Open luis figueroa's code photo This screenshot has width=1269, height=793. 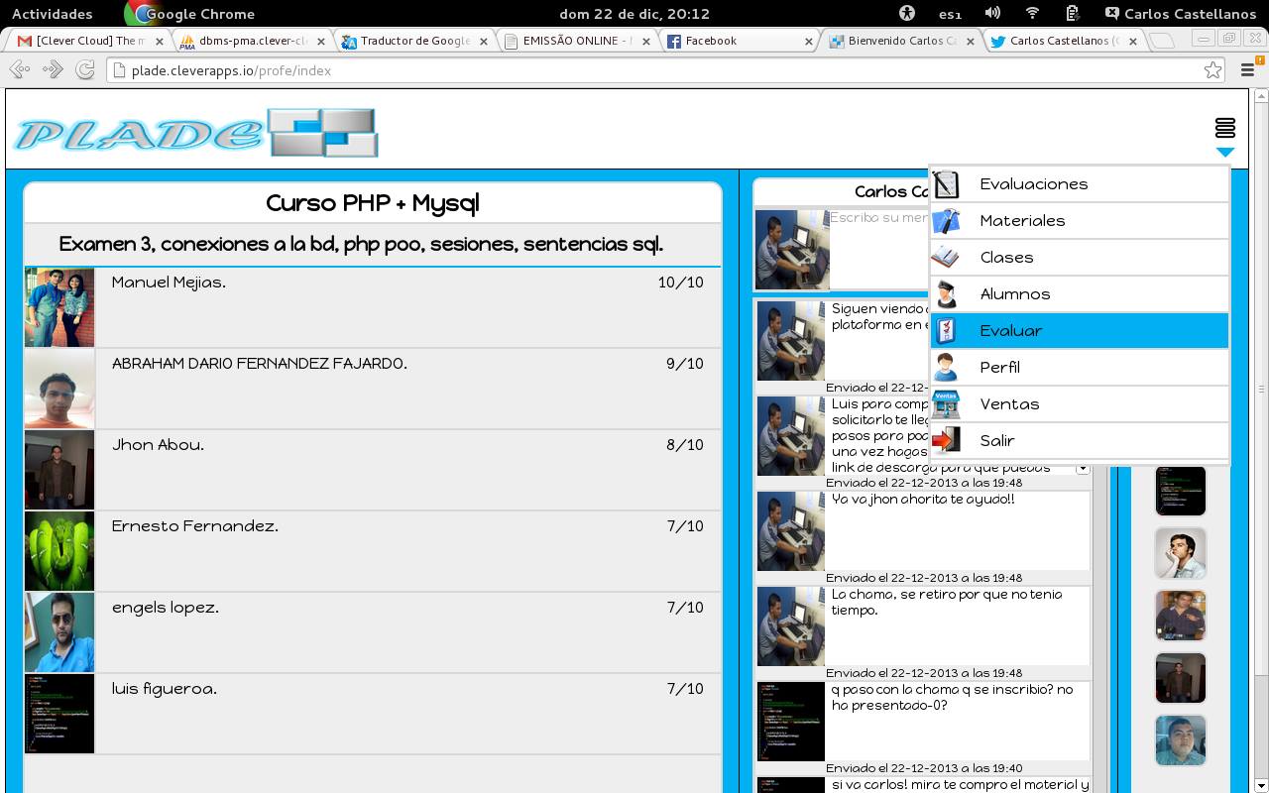pyautogui.click(x=59, y=714)
